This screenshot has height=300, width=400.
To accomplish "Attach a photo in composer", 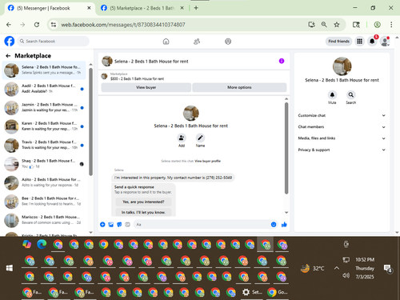I will [111, 225].
